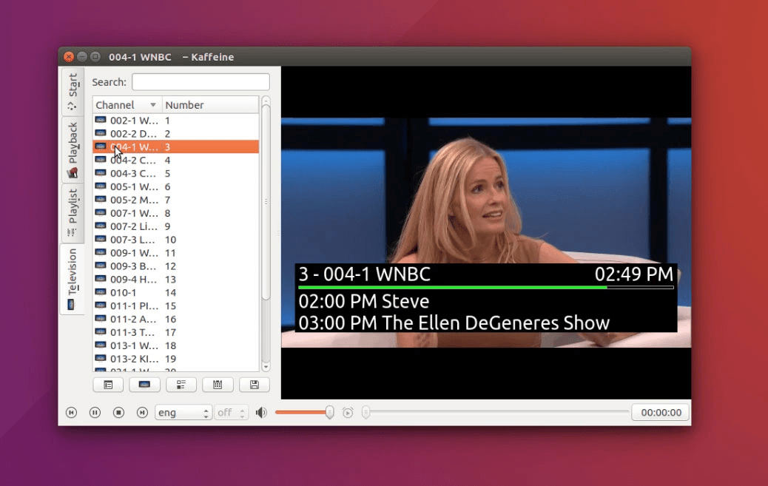The image size is (768, 486).
Task: Switch to the Playback tab
Action: 72,144
